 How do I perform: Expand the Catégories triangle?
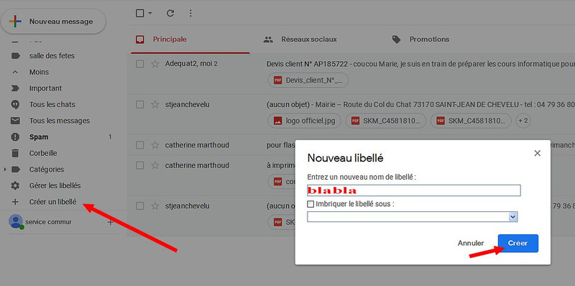tap(5, 170)
